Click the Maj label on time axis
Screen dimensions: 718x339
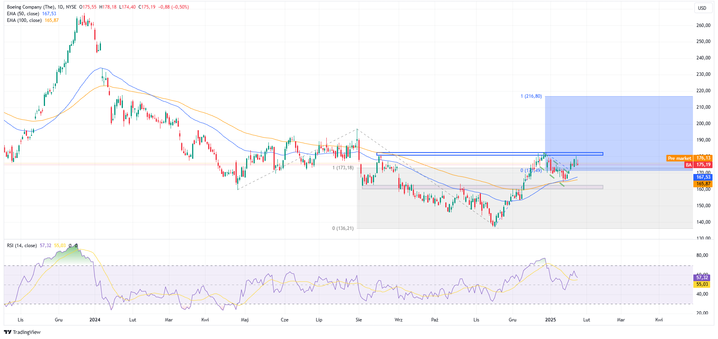(245, 320)
